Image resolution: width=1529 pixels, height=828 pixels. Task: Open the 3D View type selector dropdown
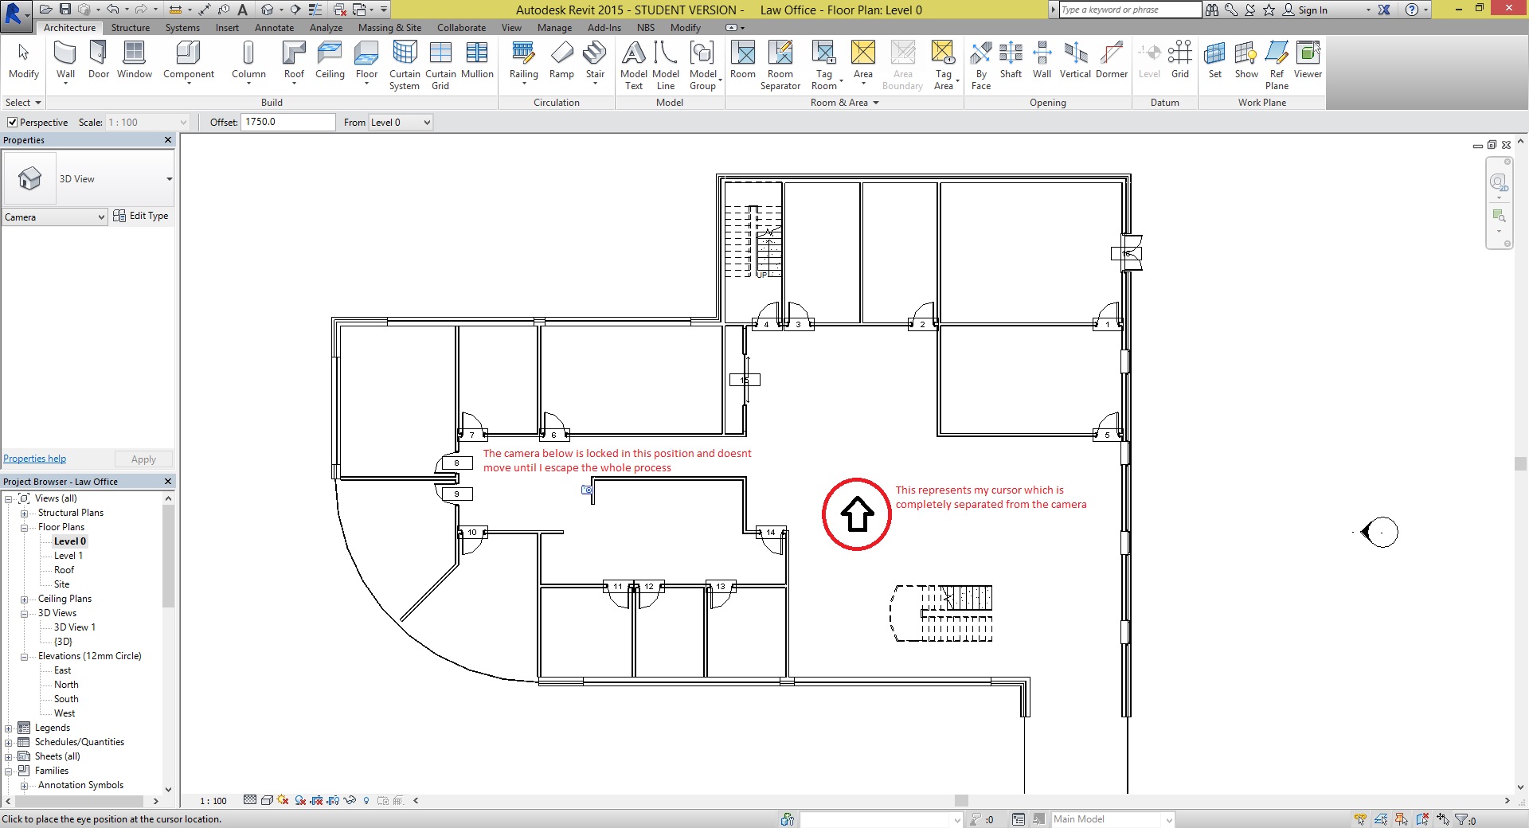[169, 179]
